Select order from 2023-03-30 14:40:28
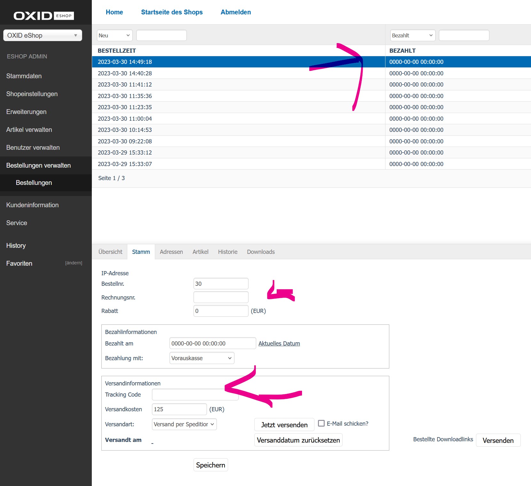 pyautogui.click(x=125, y=73)
